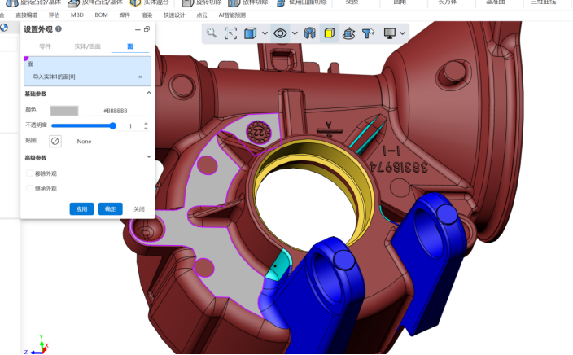Open the AI智能预测 ribbon tab
This screenshot has height=355, width=573.
point(232,15)
